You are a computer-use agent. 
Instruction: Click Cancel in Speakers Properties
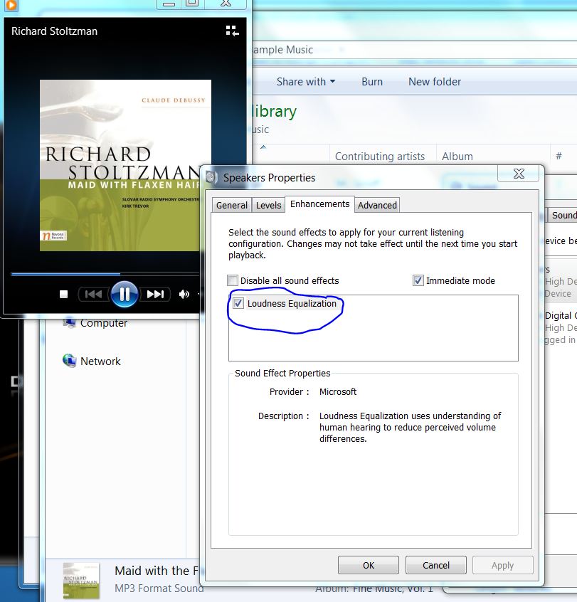coord(435,565)
